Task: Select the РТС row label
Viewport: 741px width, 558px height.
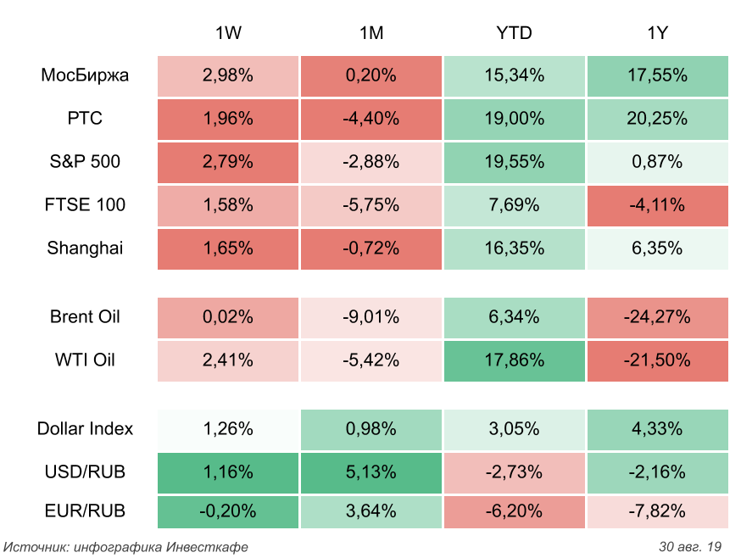Action: (x=85, y=119)
